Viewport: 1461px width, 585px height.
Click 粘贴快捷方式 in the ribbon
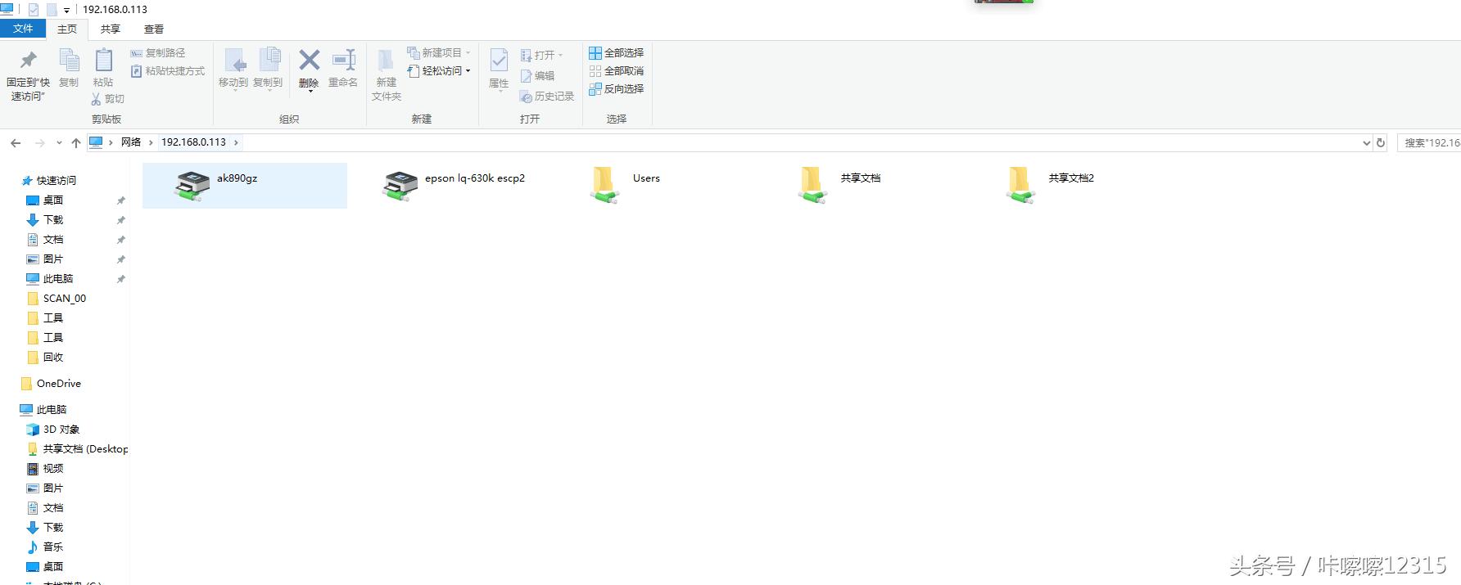coord(168,71)
